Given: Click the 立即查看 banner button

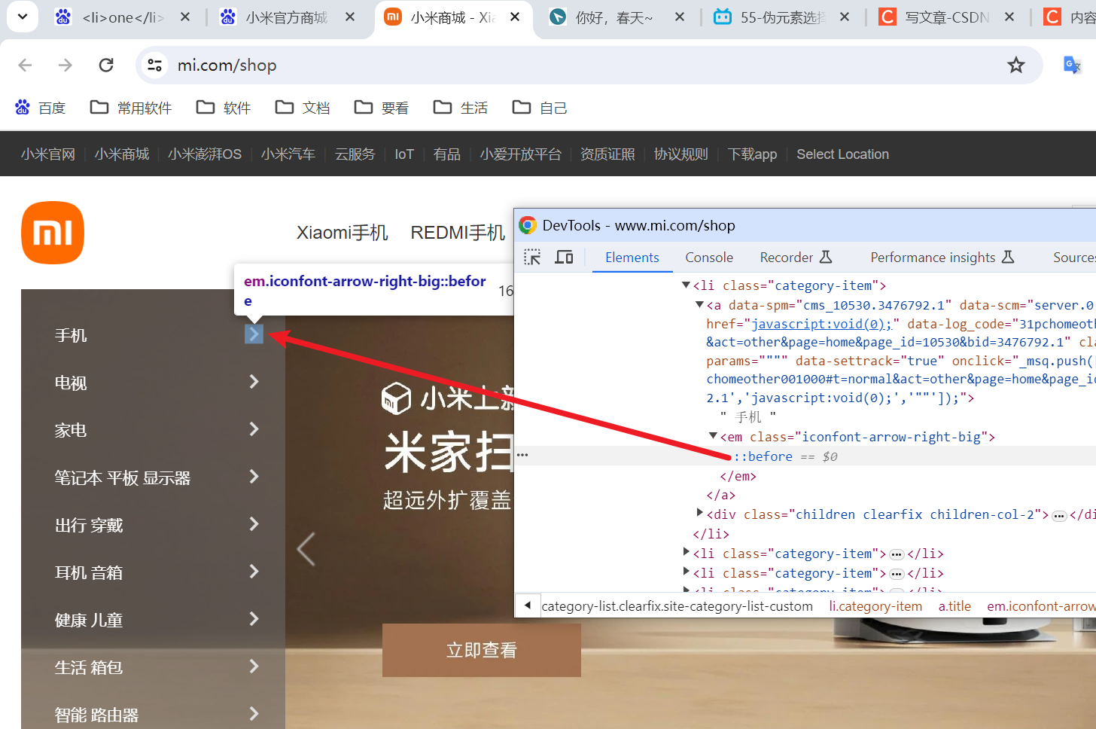Looking at the screenshot, I should (x=482, y=650).
